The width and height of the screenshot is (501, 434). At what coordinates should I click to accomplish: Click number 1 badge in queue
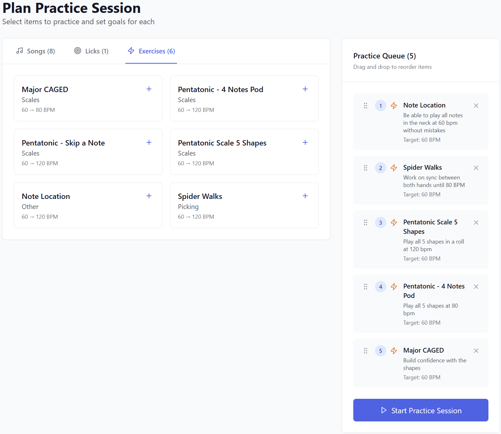click(x=381, y=106)
